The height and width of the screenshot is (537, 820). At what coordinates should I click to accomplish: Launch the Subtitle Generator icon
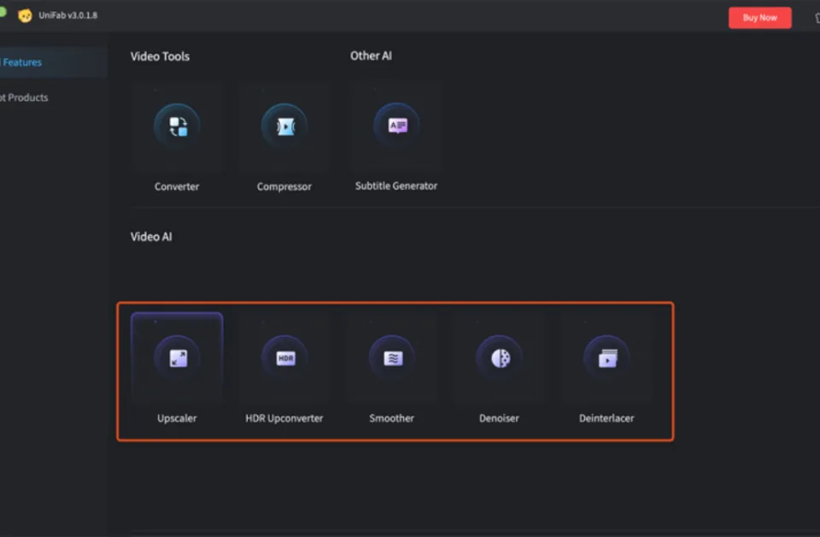pos(397,125)
